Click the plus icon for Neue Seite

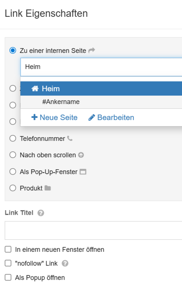(x=34, y=117)
